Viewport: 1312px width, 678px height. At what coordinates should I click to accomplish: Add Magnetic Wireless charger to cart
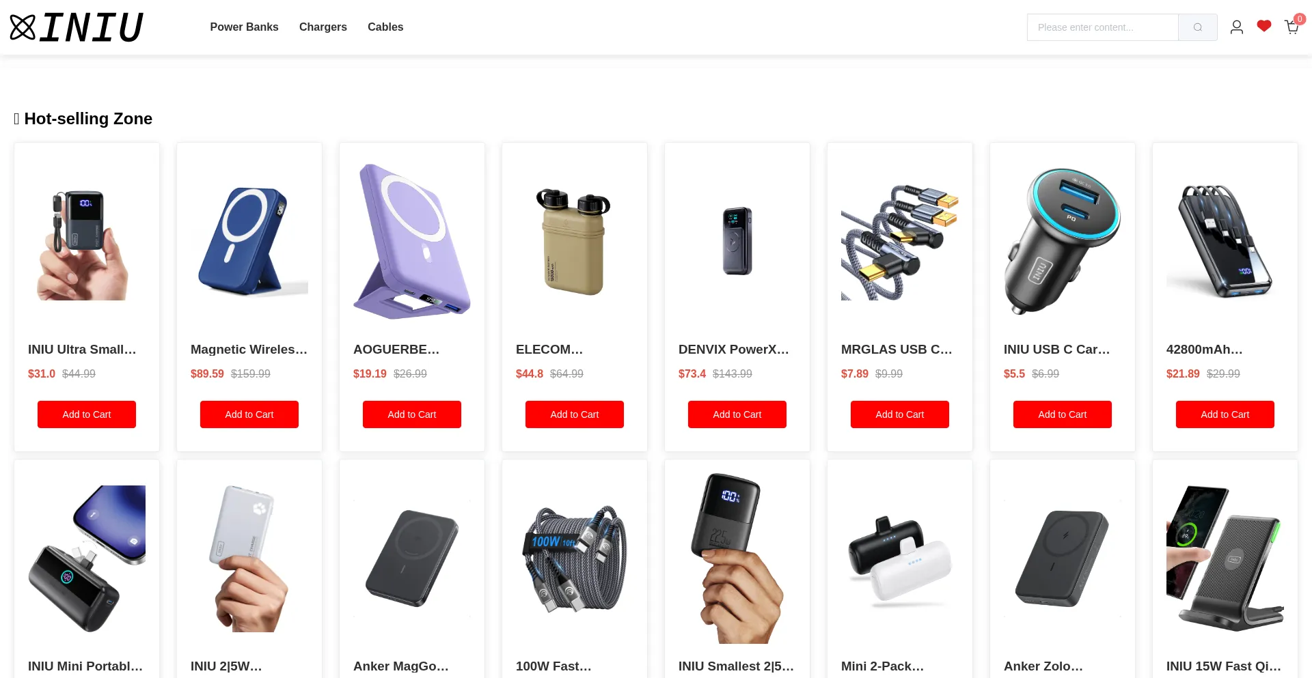[x=249, y=414]
